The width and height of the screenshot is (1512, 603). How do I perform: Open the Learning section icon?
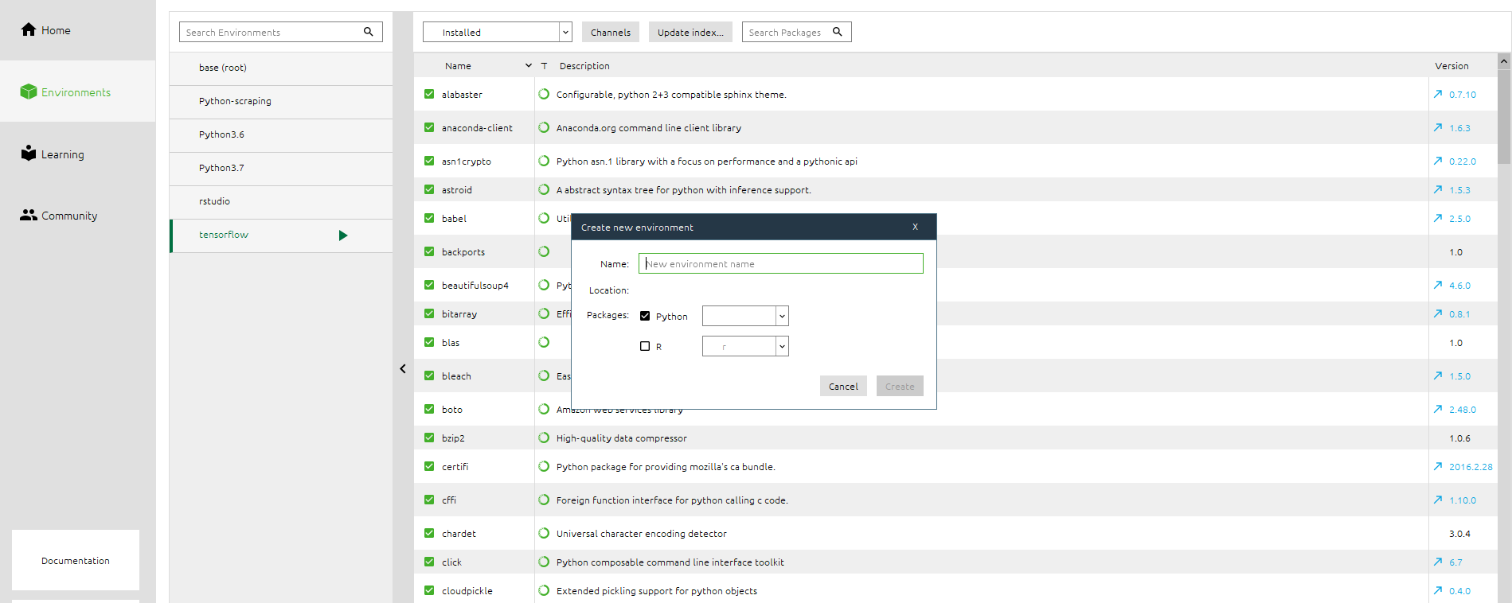pyautogui.click(x=29, y=154)
